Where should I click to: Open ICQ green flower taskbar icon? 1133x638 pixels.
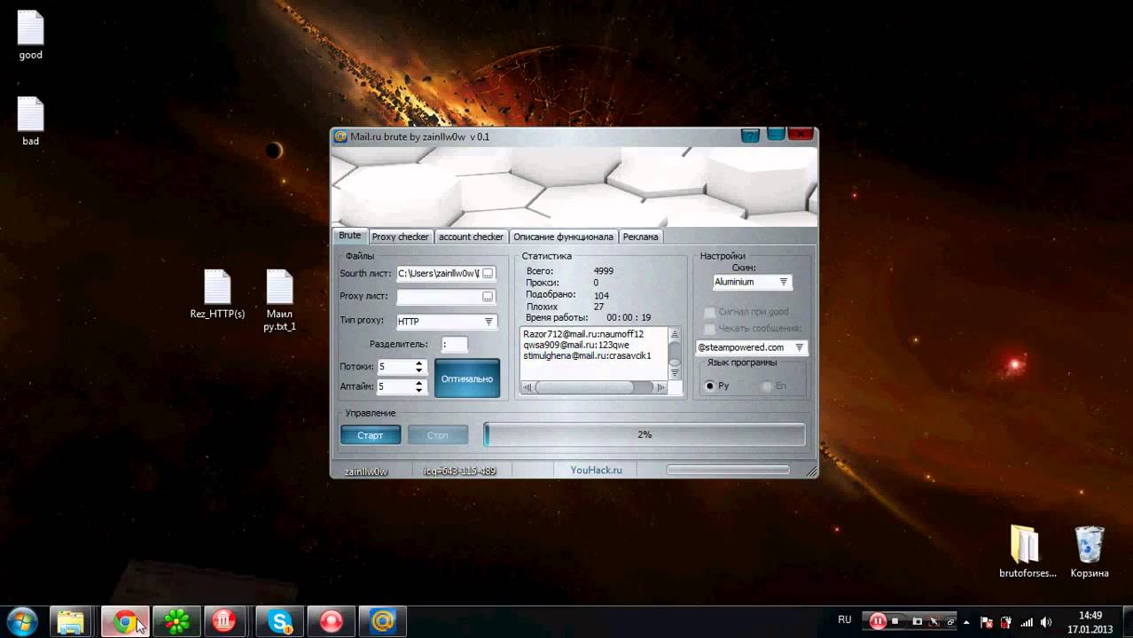(x=176, y=621)
